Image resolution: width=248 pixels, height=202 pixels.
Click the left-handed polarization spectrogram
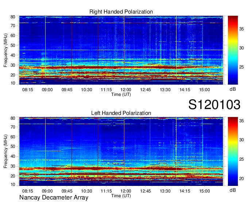point(121,151)
